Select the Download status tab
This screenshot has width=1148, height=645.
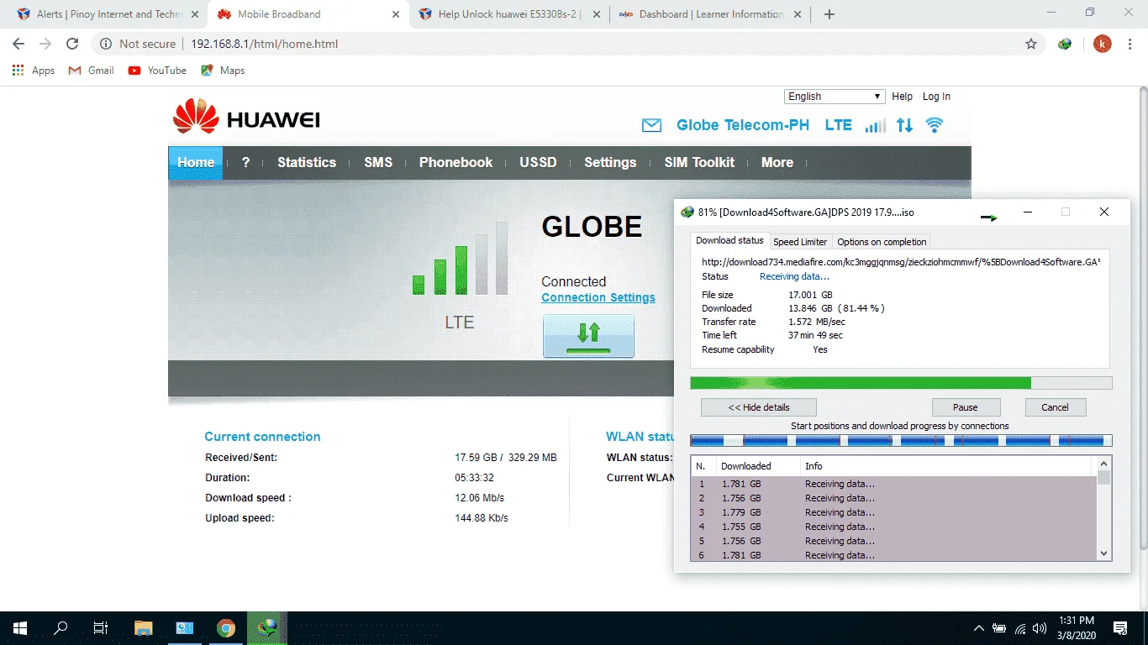729,241
